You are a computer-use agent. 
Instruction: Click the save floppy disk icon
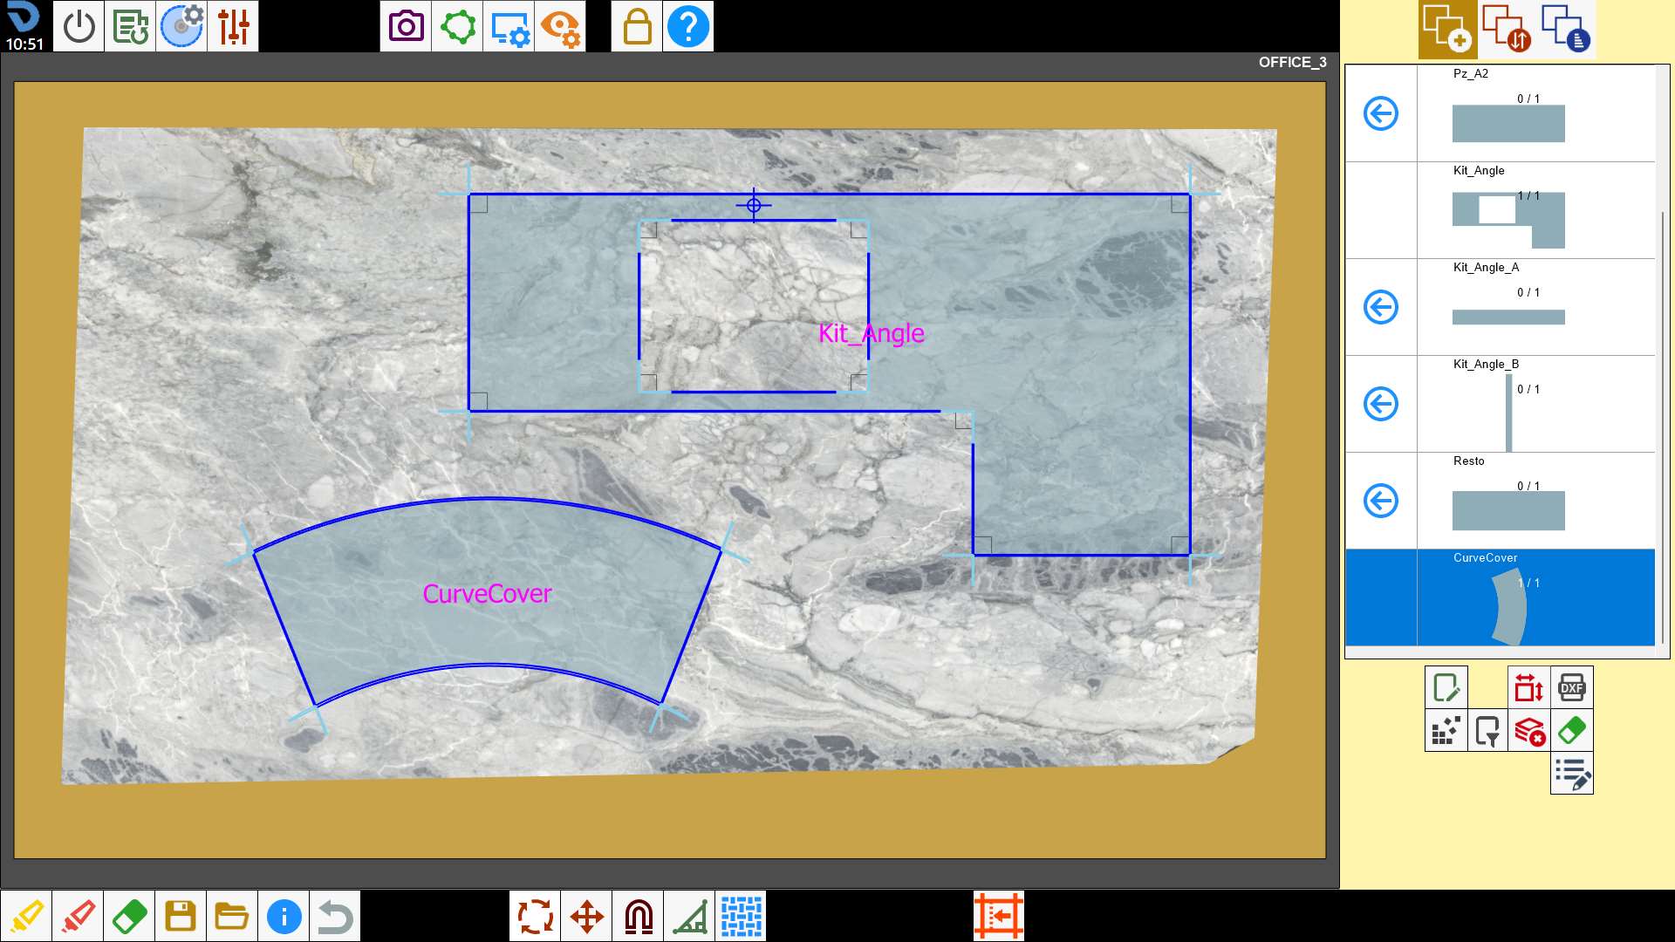click(x=181, y=917)
